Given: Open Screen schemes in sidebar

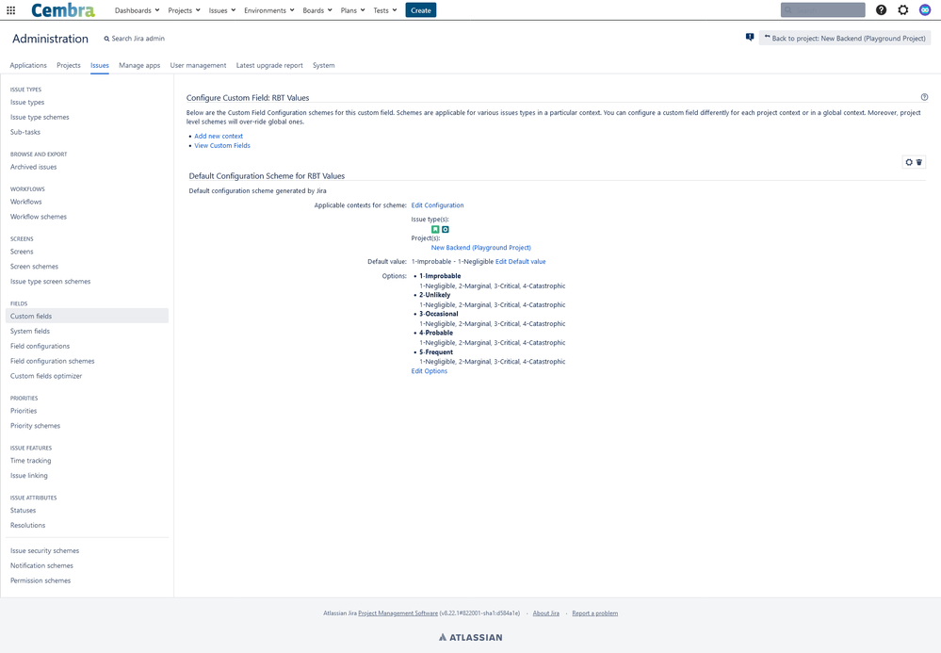Looking at the screenshot, I should tap(34, 267).
